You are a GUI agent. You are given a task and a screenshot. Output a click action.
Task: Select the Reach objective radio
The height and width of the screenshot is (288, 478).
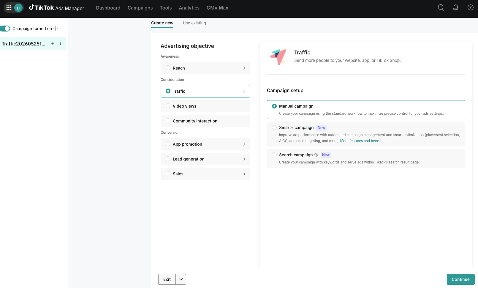pos(168,68)
